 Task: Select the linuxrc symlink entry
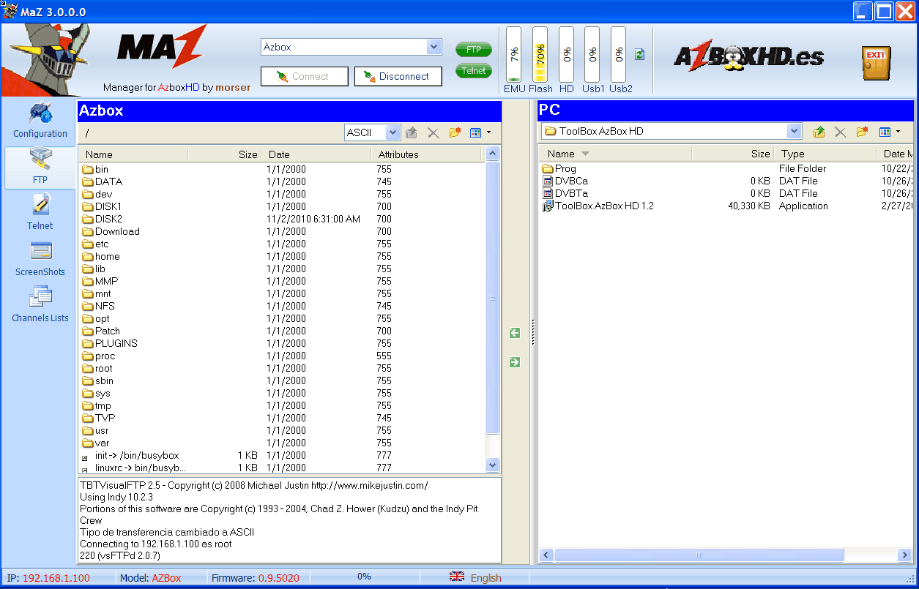point(140,468)
